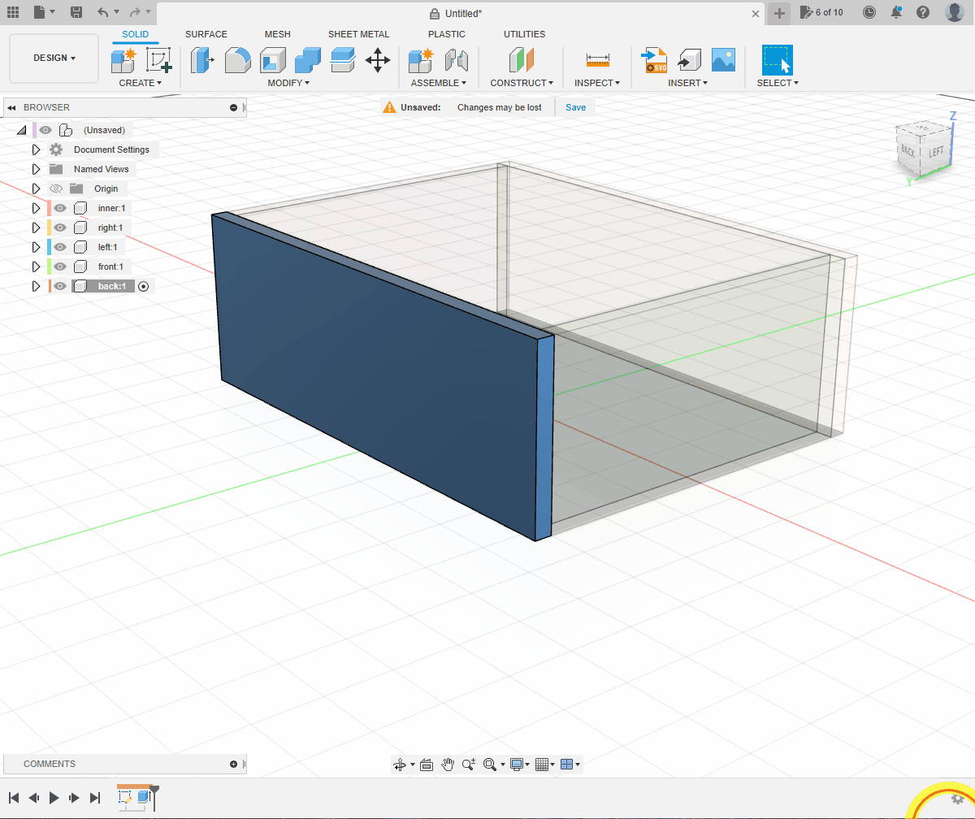The width and height of the screenshot is (975, 819).
Task: Open the Measure tool
Action: (x=597, y=60)
